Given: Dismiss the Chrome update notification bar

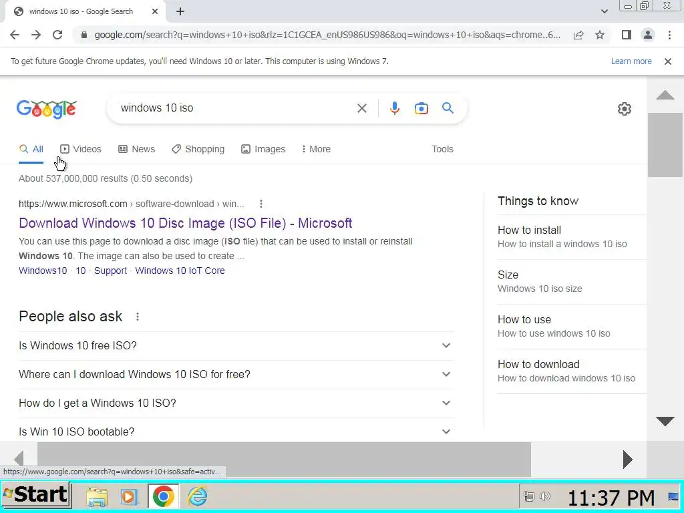Looking at the screenshot, I should (x=667, y=61).
